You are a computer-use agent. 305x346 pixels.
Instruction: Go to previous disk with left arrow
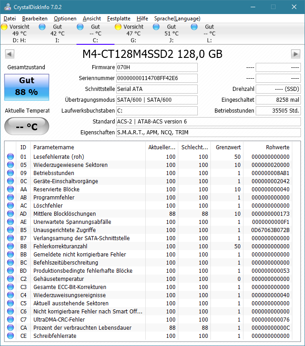tap(10, 54)
